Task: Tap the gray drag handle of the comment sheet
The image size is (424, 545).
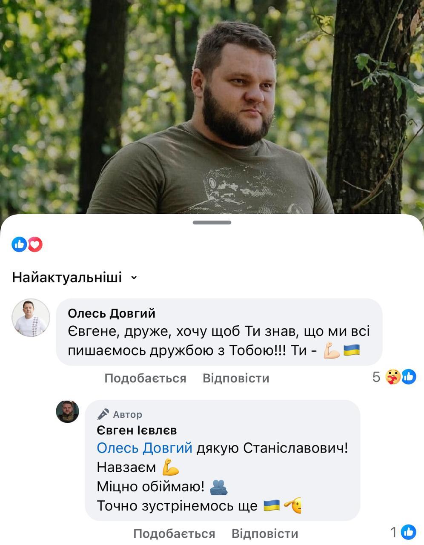Action: 212,223
